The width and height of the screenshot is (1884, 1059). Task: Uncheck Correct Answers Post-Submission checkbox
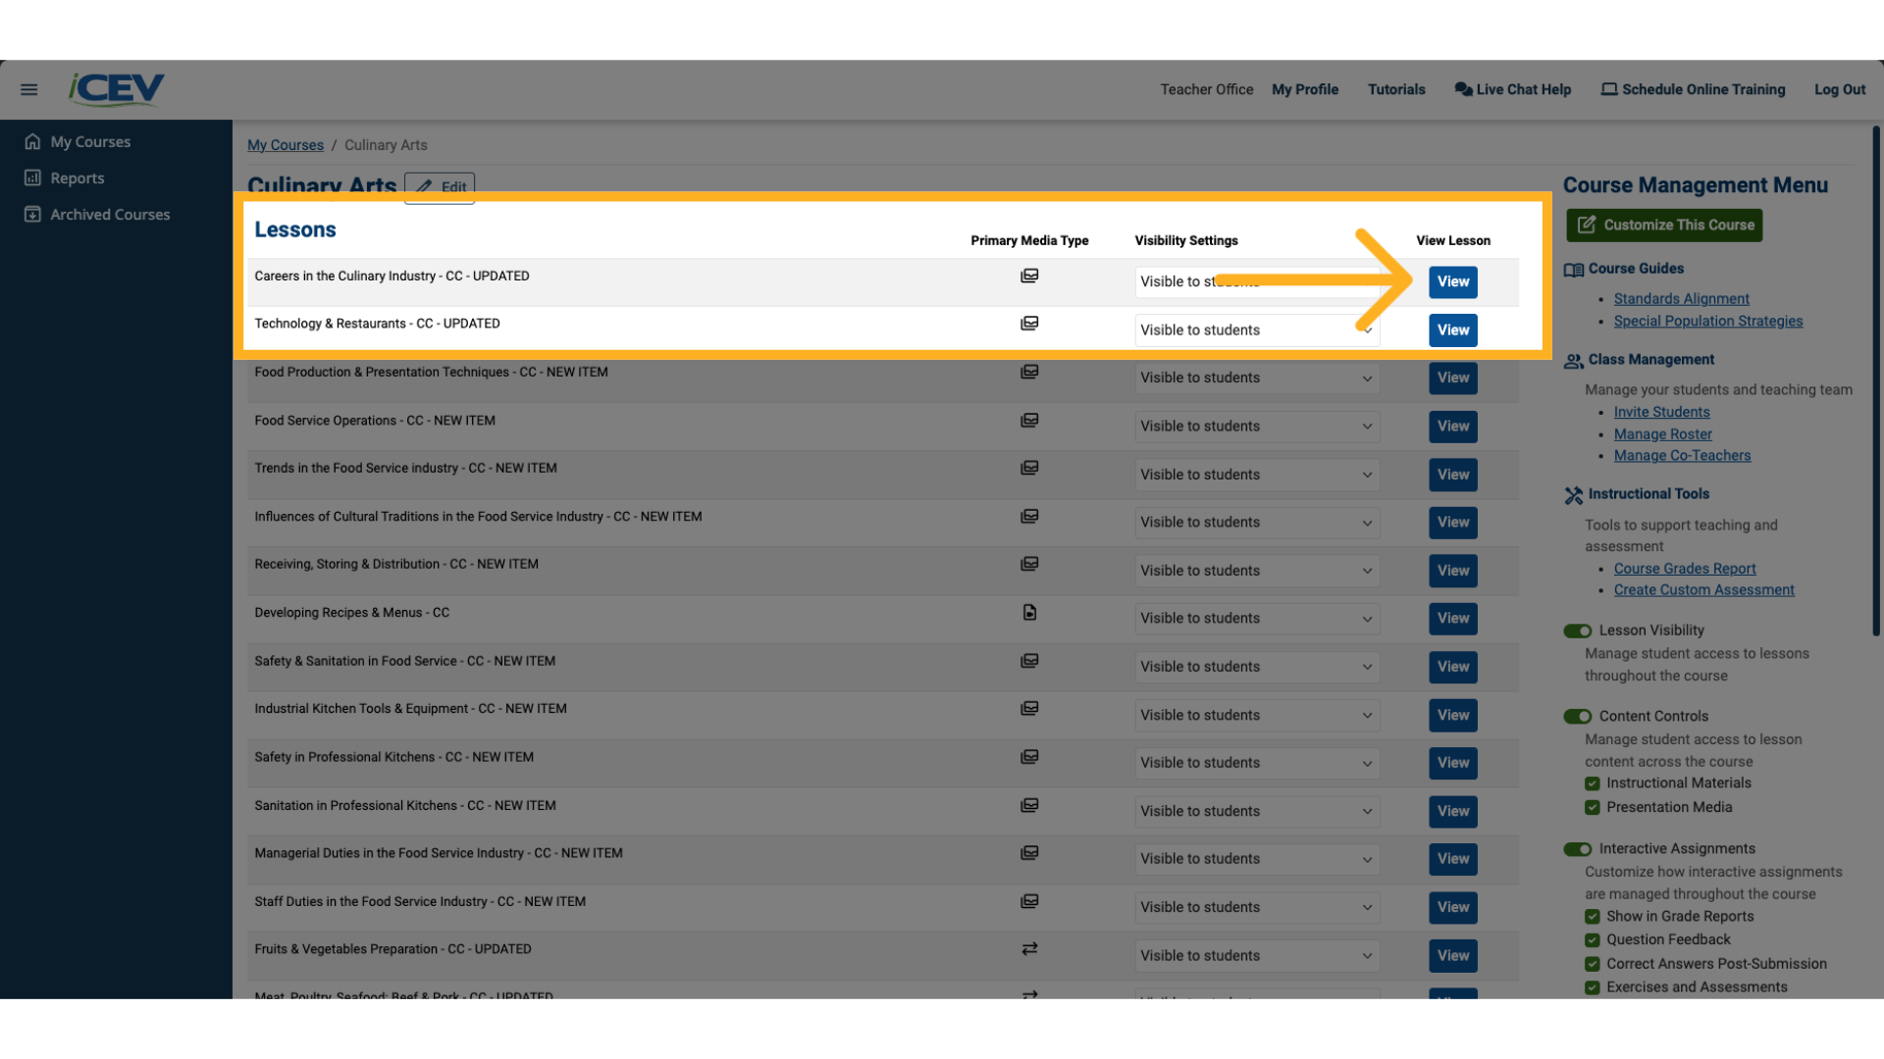click(x=1593, y=965)
